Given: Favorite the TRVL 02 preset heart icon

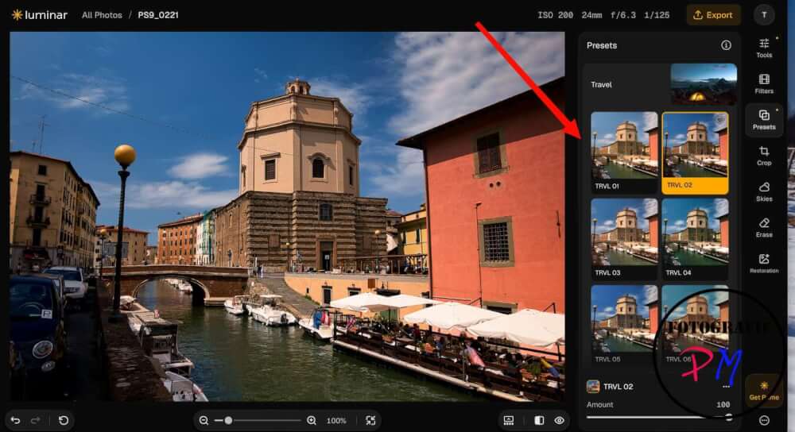Looking at the screenshot, I should (720, 120).
